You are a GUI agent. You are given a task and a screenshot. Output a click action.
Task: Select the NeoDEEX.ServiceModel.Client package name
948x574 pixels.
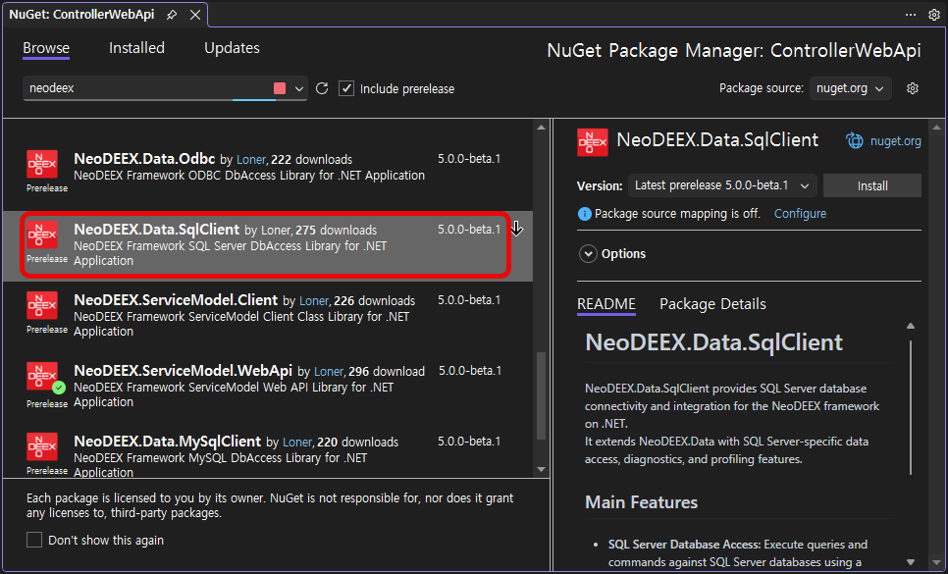click(x=176, y=300)
